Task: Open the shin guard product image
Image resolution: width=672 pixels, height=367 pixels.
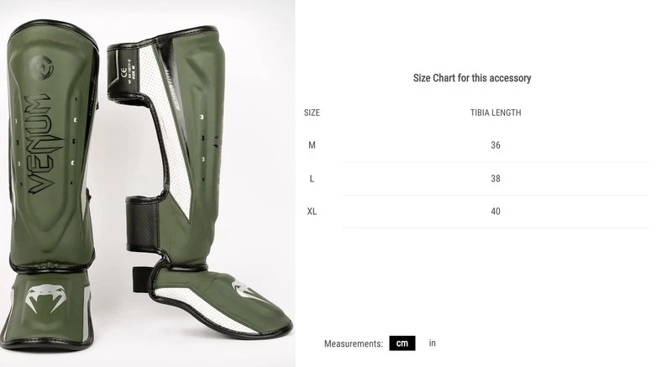Action: point(148,183)
